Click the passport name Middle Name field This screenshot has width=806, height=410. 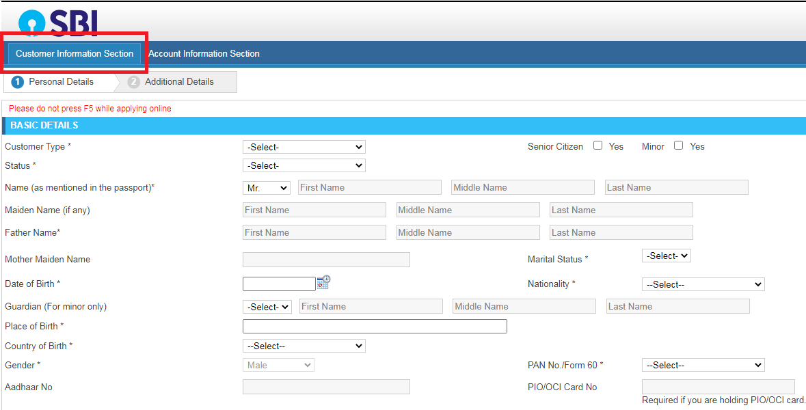[x=523, y=187]
